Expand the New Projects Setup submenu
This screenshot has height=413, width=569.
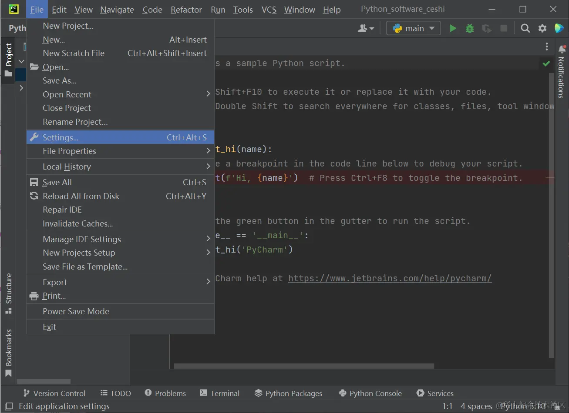[x=121, y=253]
